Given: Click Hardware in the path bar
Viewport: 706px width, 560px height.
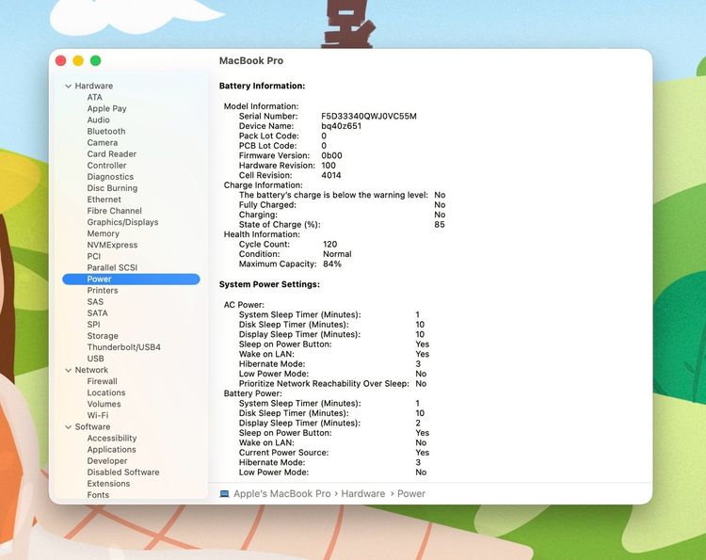Looking at the screenshot, I should (x=363, y=494).
